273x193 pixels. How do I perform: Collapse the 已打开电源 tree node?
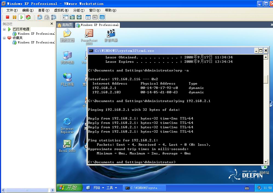pos(4,29)
